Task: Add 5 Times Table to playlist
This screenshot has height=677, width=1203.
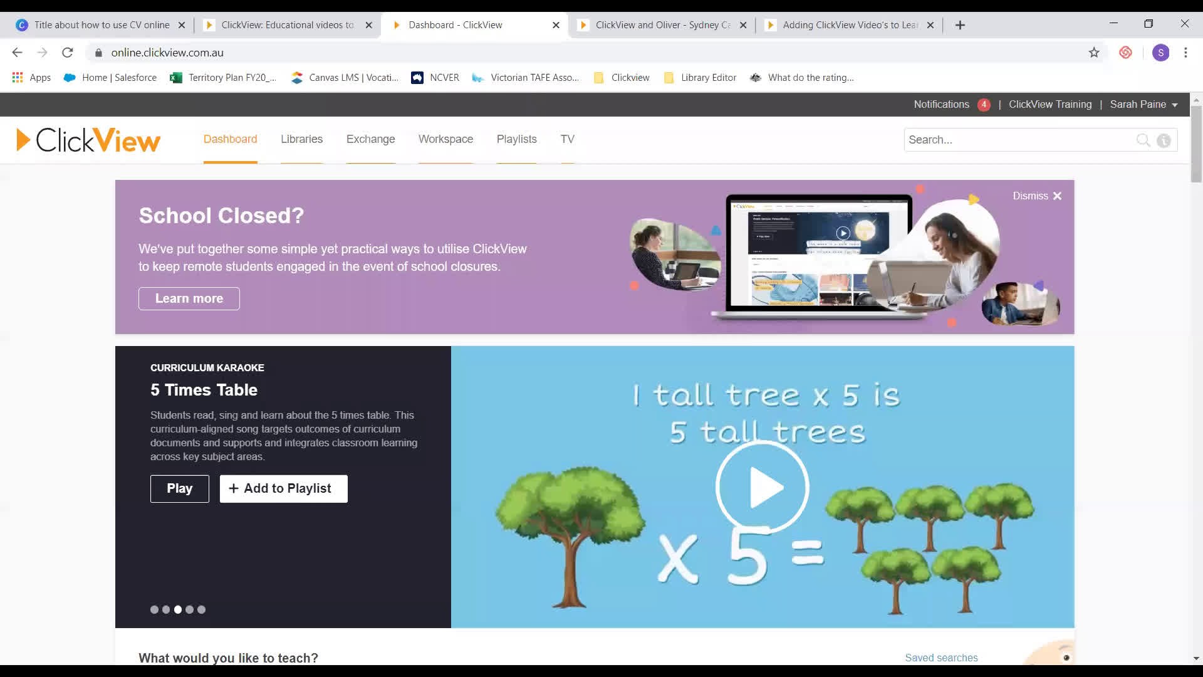Action: pos(283,488)
